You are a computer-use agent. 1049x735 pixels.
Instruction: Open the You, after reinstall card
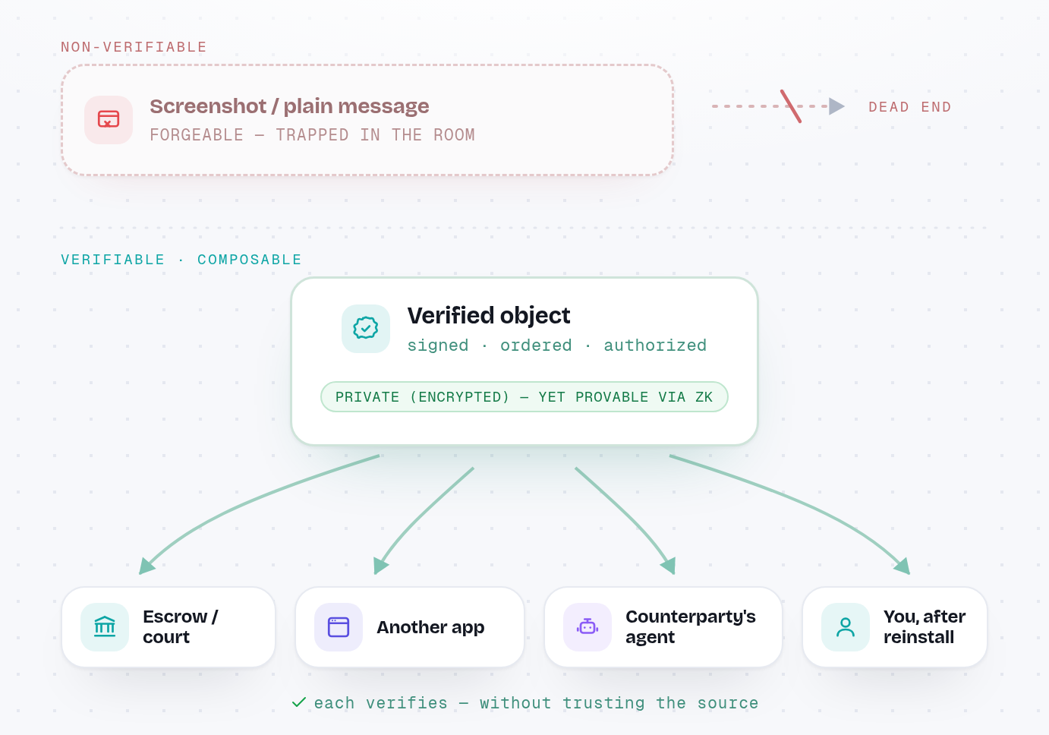pyautogui.click(x=895, y=627)
